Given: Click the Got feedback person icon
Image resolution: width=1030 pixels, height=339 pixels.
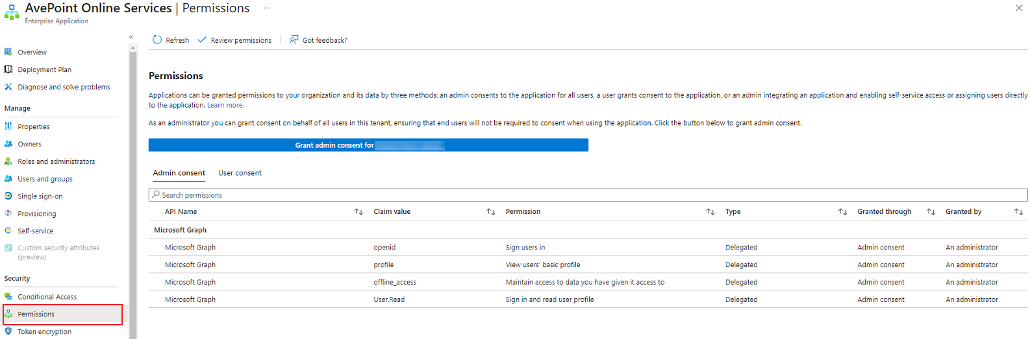Looking at the screenshot, I should [x=294, y=40].
